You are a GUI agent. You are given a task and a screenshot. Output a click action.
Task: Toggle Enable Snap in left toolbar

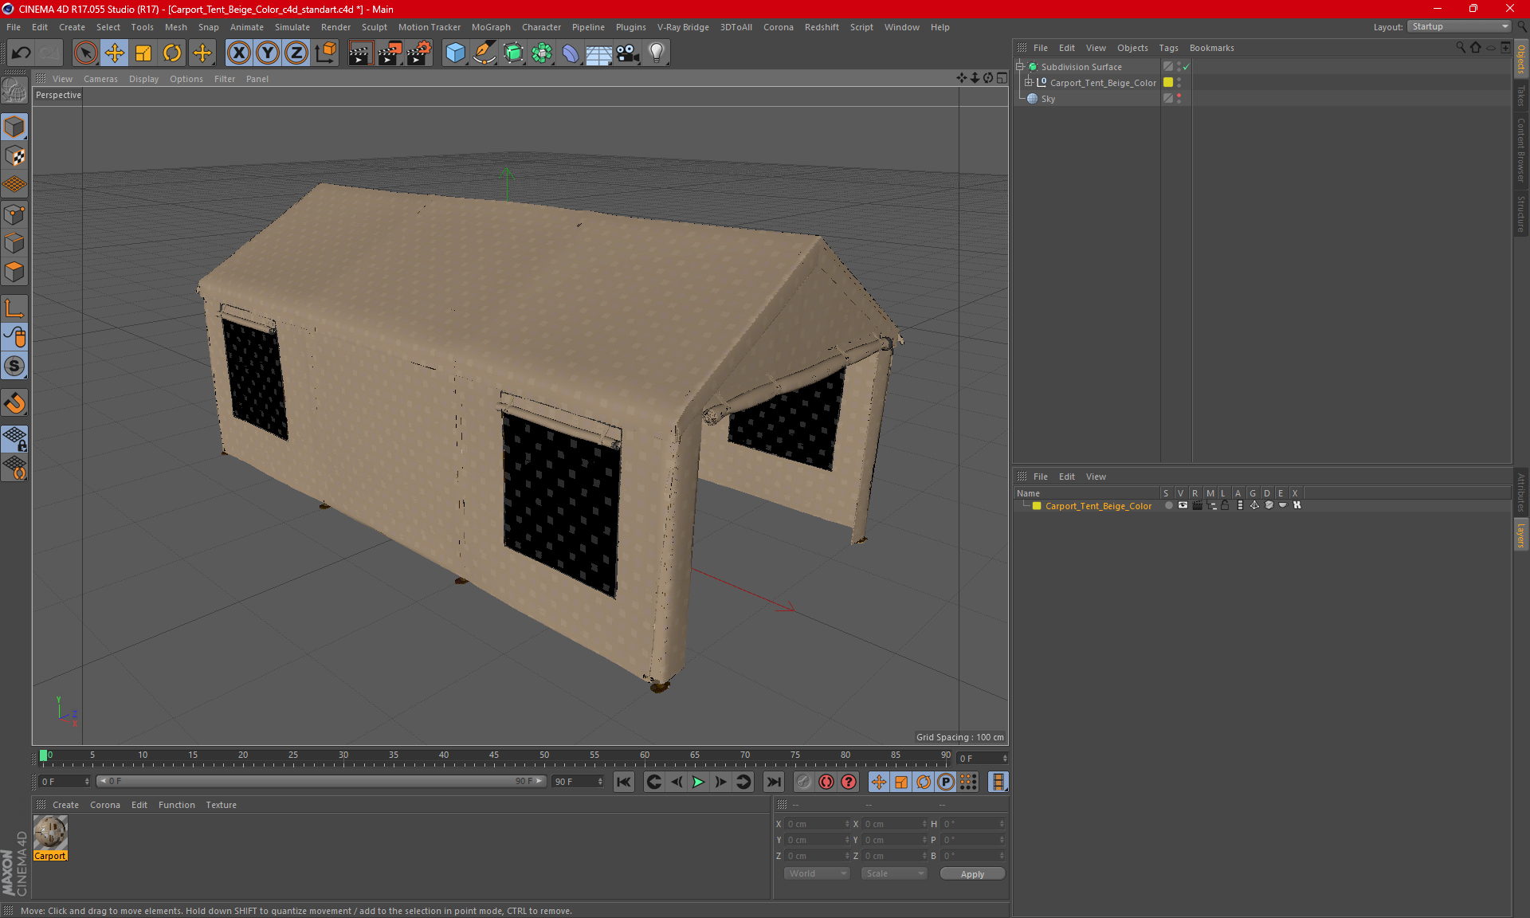pos(14,403)
